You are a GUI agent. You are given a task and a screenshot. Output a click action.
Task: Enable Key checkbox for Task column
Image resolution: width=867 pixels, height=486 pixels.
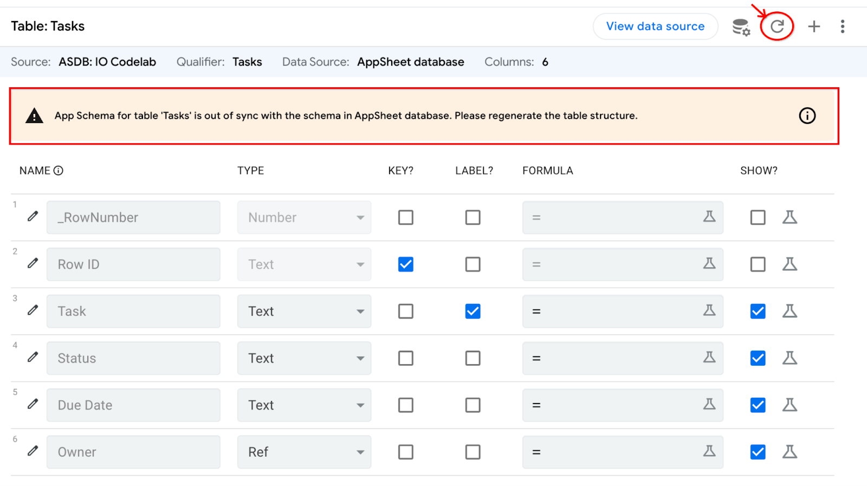click(x=405, y=312)
